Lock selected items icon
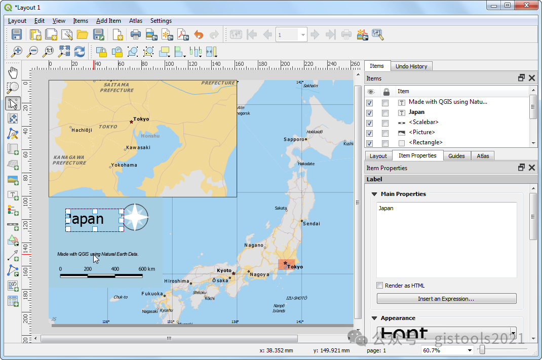The height and width of the screenshot is (360, 542). click(101, 52)
